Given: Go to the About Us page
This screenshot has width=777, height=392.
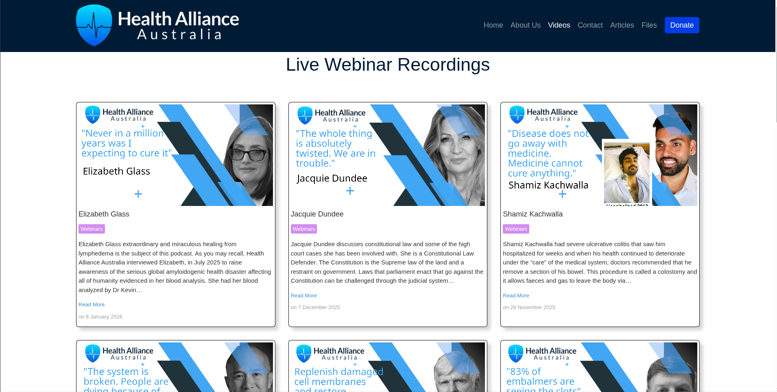Looking at the screenshot, I should [x=525, y=25].
